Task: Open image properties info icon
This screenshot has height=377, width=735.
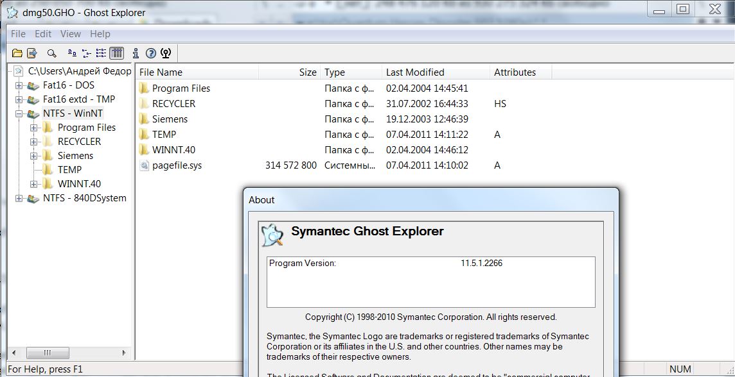Action: click(136, 53)
